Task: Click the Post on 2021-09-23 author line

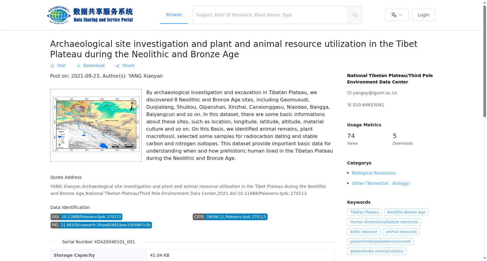Action: tap(107, 76)
